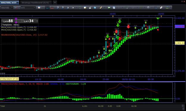
Task: Expand the cursor mode dropdown arrow
Action: [x=76, y=8]
